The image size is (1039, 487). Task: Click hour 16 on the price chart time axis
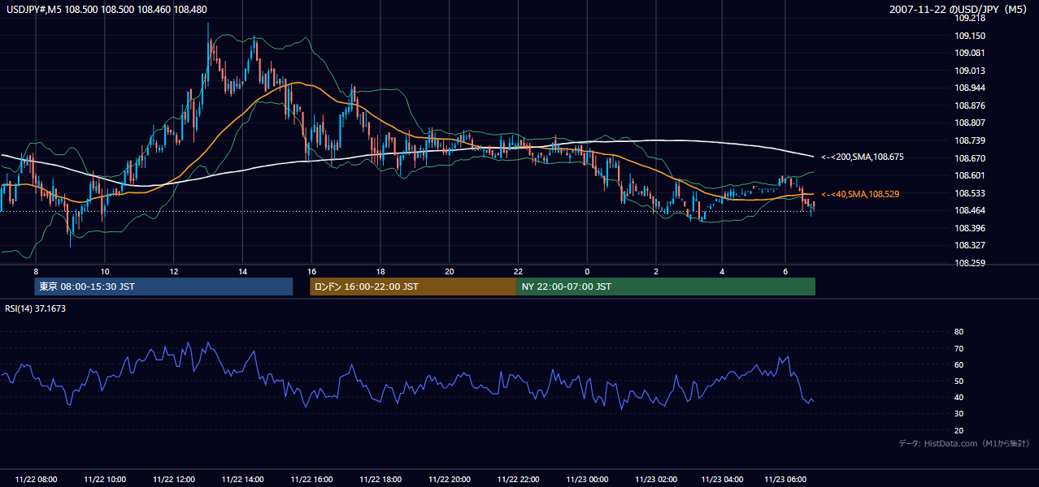pos(311,270)
